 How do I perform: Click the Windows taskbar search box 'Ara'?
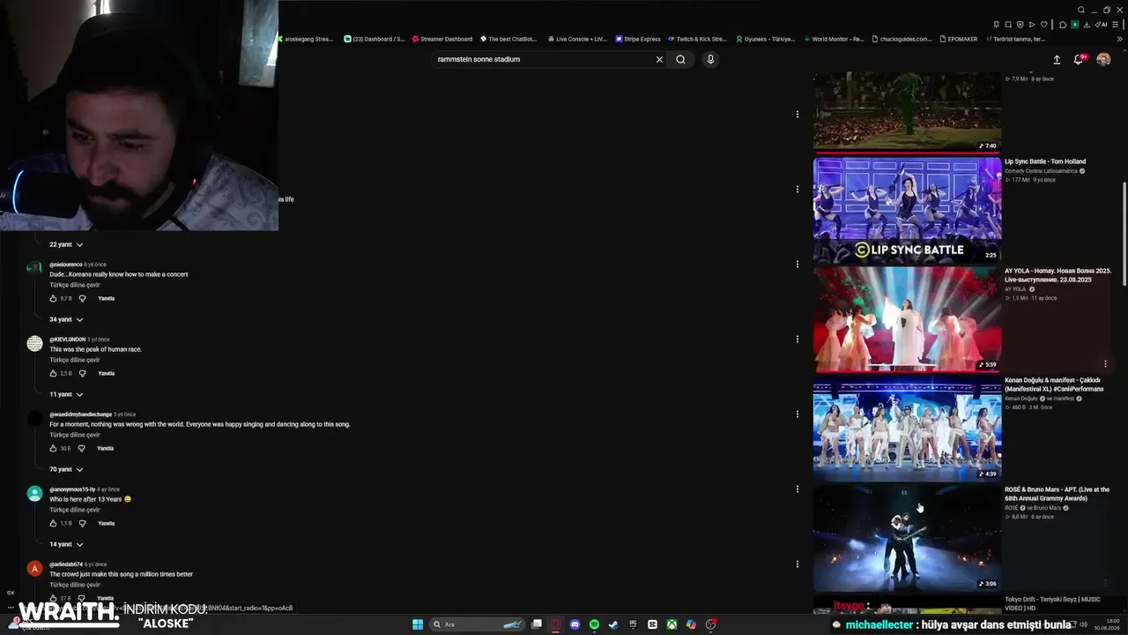coord(479,624)
